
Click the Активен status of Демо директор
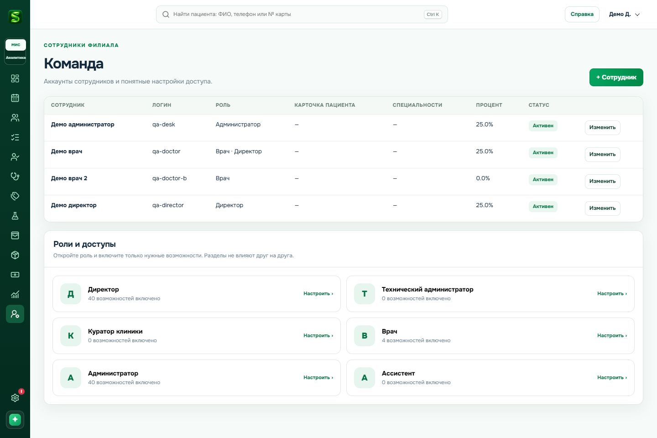coord(543,207)
